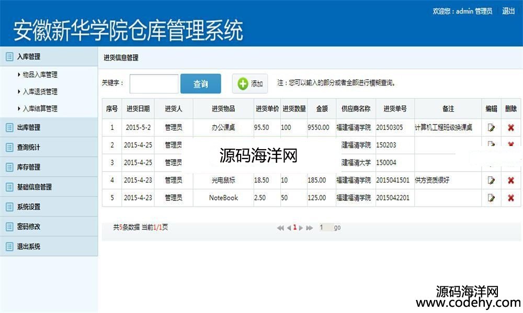Open 密码修改 in sidebar
The height and width of the screenshot is (313, 523).
(x=28, y=226)
